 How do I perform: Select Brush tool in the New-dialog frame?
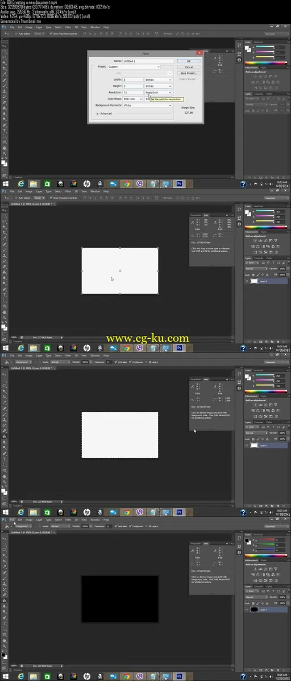(5, 85)
